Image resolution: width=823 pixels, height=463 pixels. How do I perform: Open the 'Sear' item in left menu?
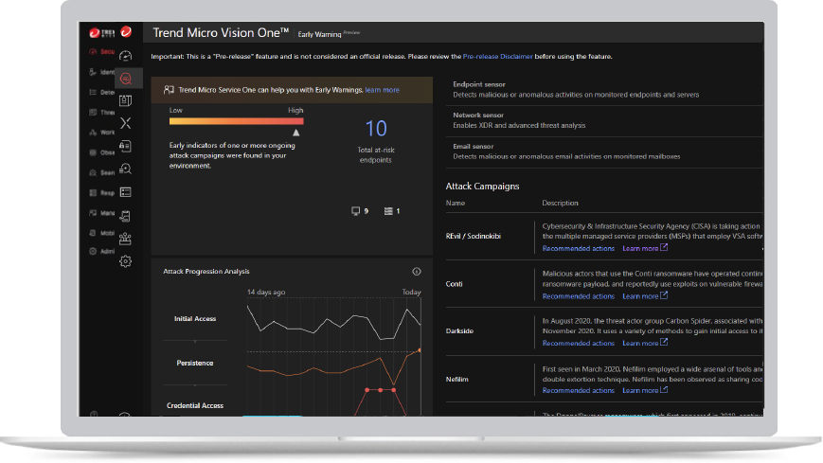point(102,172)
